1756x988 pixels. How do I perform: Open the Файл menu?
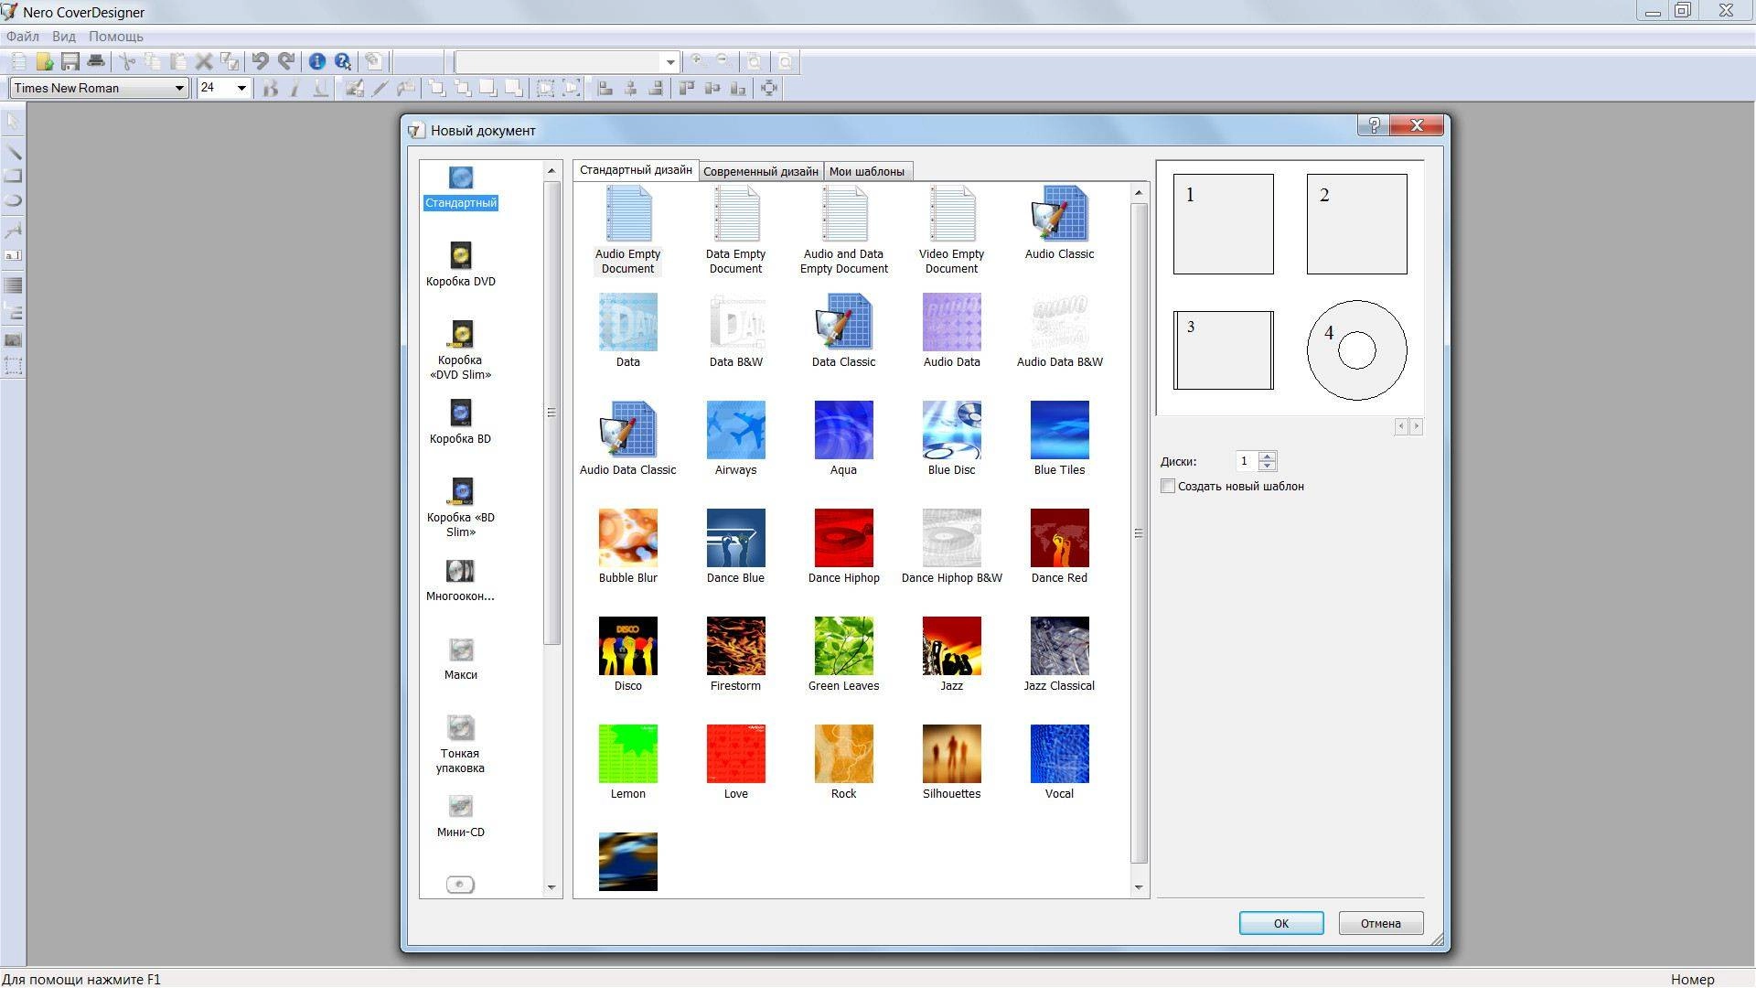(22, 37)
